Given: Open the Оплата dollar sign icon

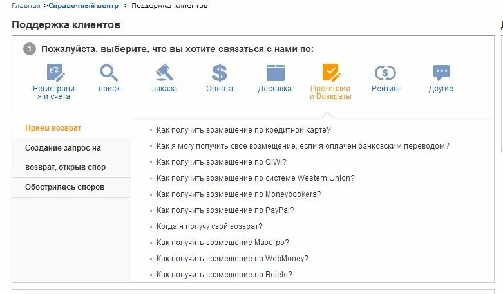Looking at the screenshot, I should (220, 73).
